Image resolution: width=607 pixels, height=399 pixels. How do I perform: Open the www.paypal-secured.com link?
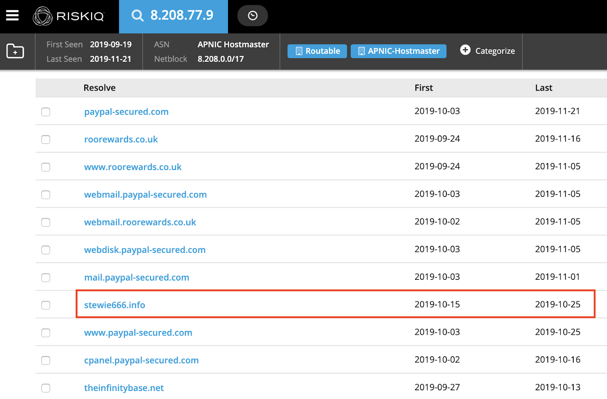tap(138, 333)
